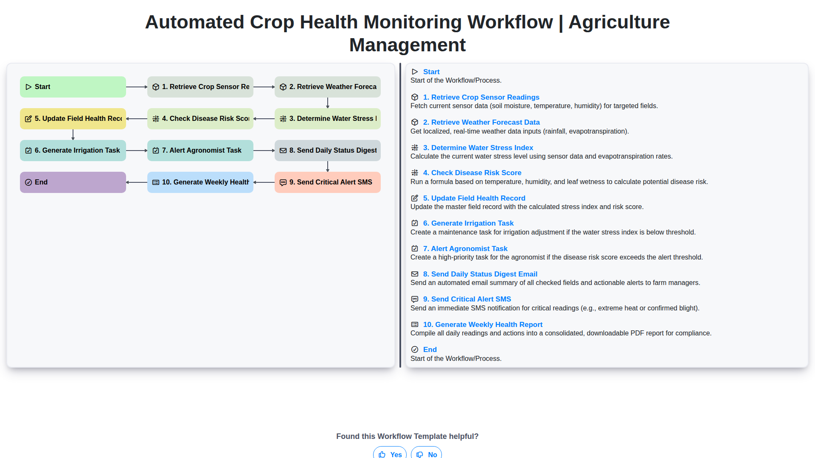The height and width of the screenshot is (458, 815).
Task: Click the thumbs-down icon in the No button
Action: [x=419, y=454]
